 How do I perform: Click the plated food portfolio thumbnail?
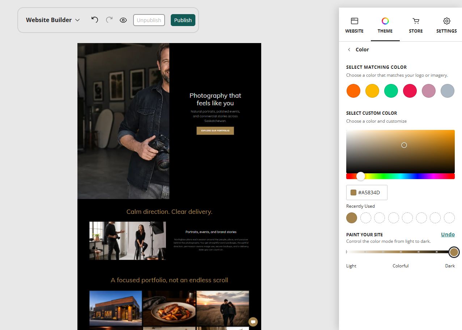[x=169, y=308]
